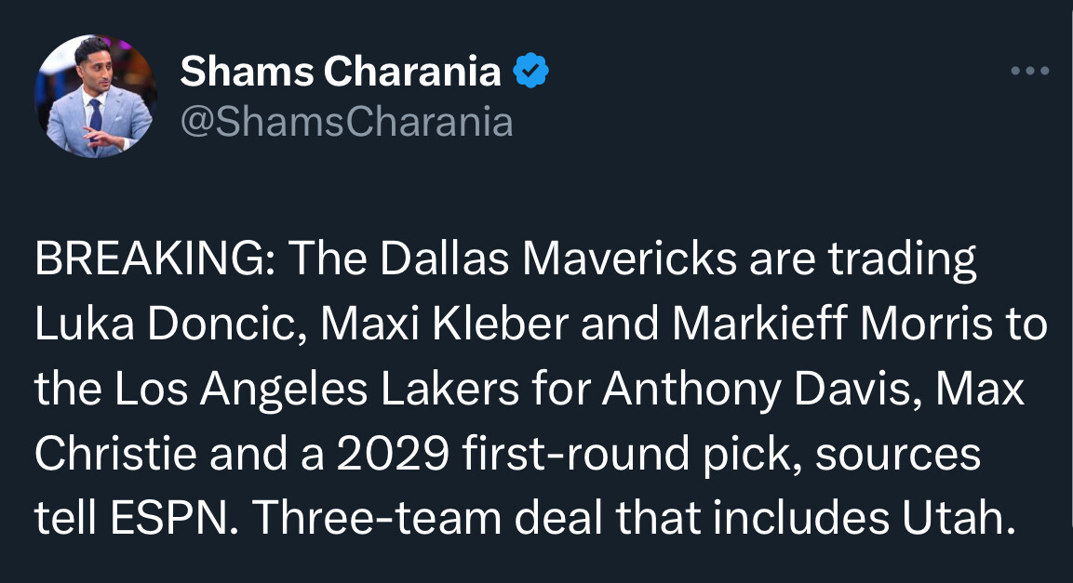Open Shams Charania's profile picture
The width and height of the screenshot is (1073, 583).
click(x=96, y=97)
